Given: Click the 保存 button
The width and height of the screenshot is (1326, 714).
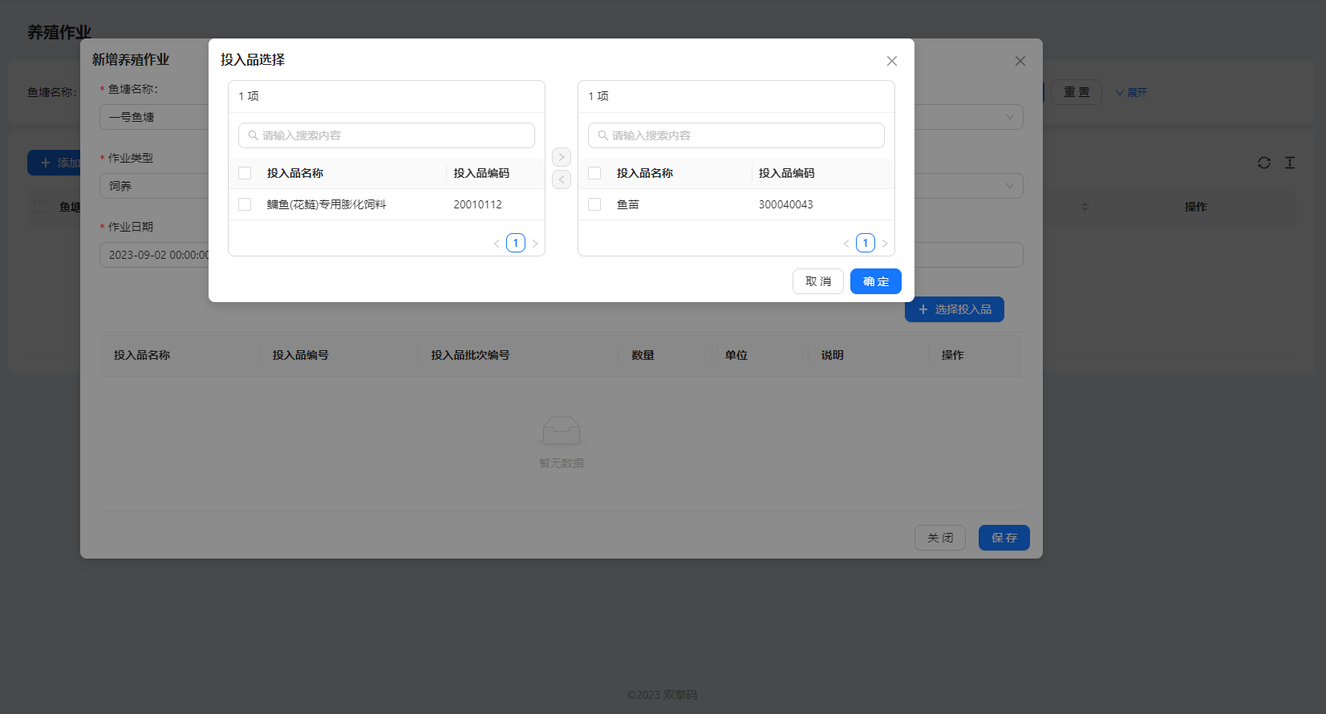Looking at the screenshot, I should tap(1004, 538).
